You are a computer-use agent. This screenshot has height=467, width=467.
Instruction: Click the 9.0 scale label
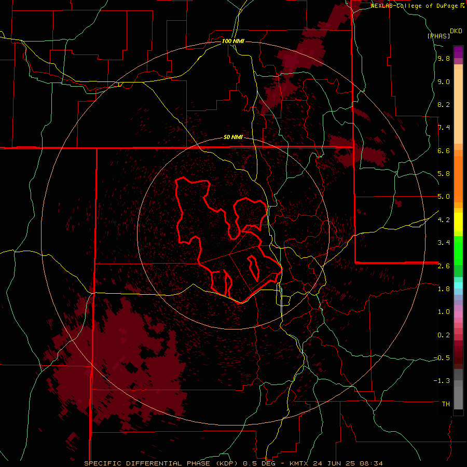[444, 81]
